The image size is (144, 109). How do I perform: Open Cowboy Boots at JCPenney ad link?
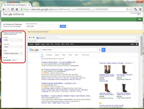coord(111,106)
